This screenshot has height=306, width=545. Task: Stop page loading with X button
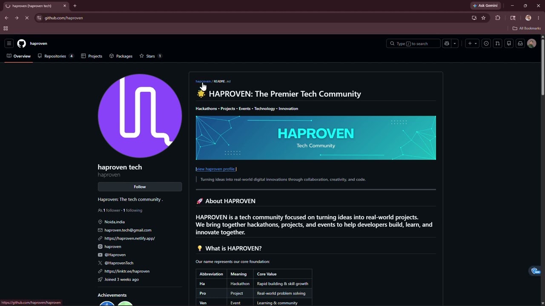[27, 18]
